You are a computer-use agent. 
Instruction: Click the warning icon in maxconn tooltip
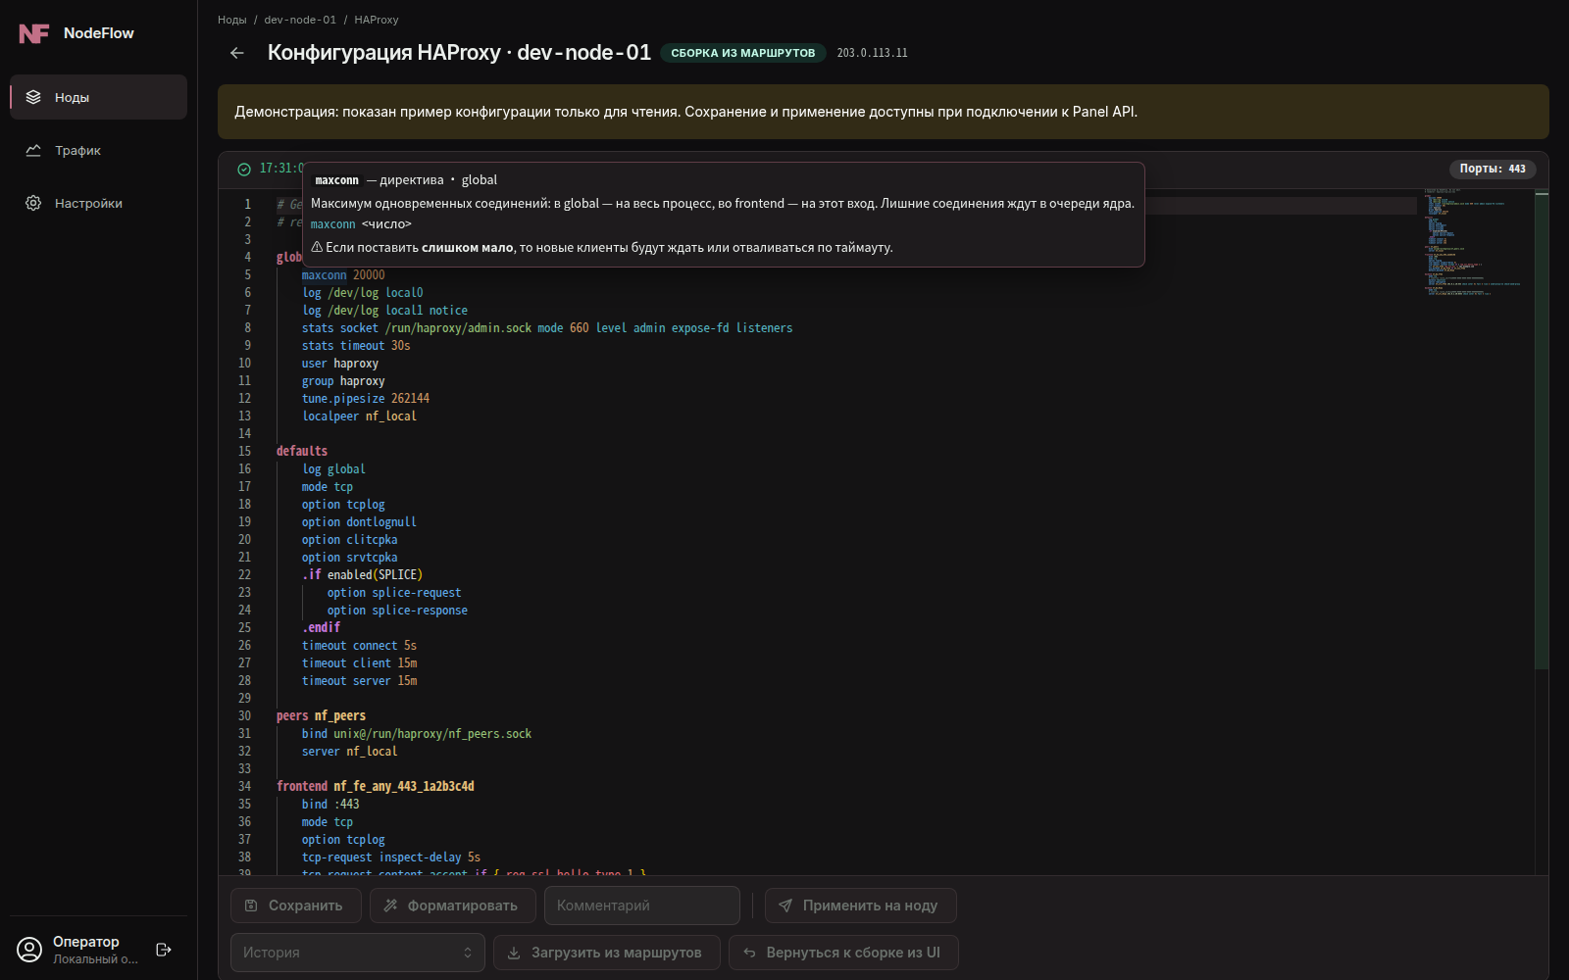(x=317, y=248)
